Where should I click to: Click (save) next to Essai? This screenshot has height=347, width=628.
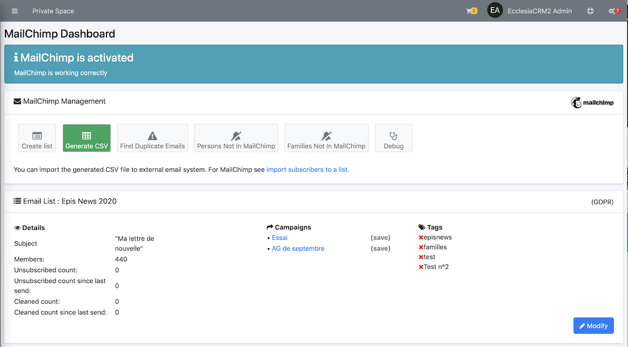click(381, 237)
